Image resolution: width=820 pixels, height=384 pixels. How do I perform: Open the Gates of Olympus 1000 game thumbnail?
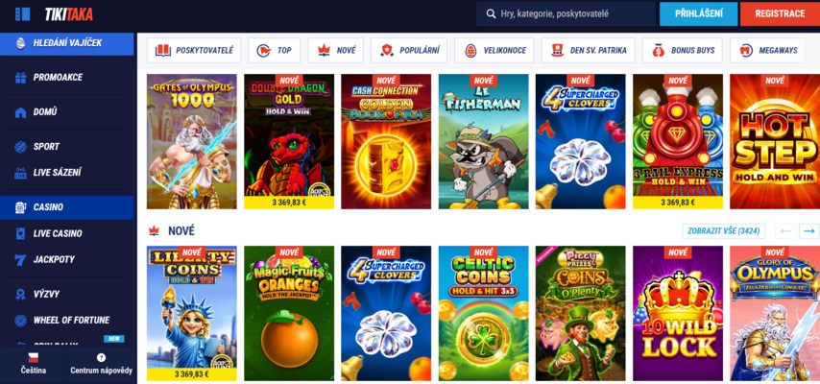tap(191, 141)
